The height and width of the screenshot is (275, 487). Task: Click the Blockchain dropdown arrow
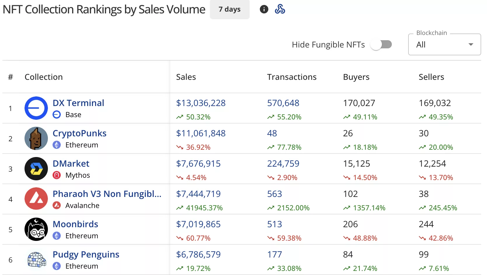(471, 45)
